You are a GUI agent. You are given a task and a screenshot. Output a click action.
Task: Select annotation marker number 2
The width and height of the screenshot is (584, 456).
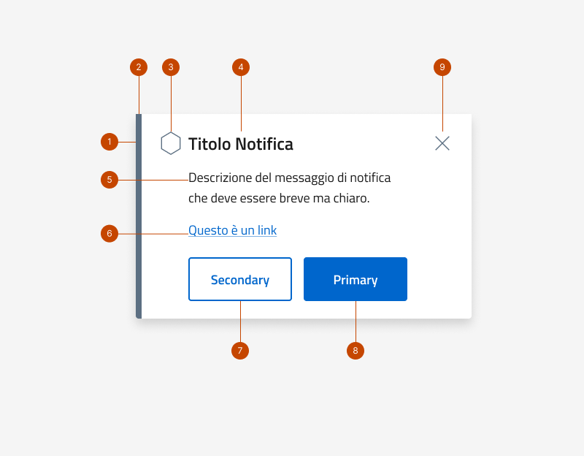(139, 66)
